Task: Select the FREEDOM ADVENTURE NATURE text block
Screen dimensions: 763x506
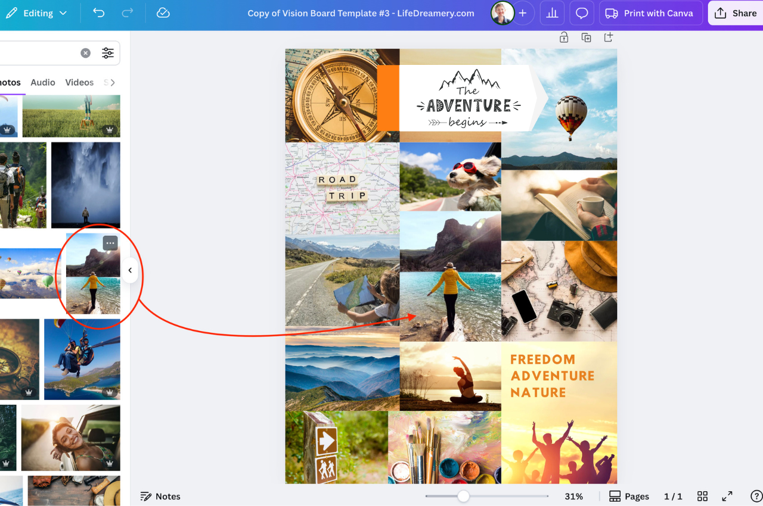Action: pyautogui.click(x=553, y=376)
